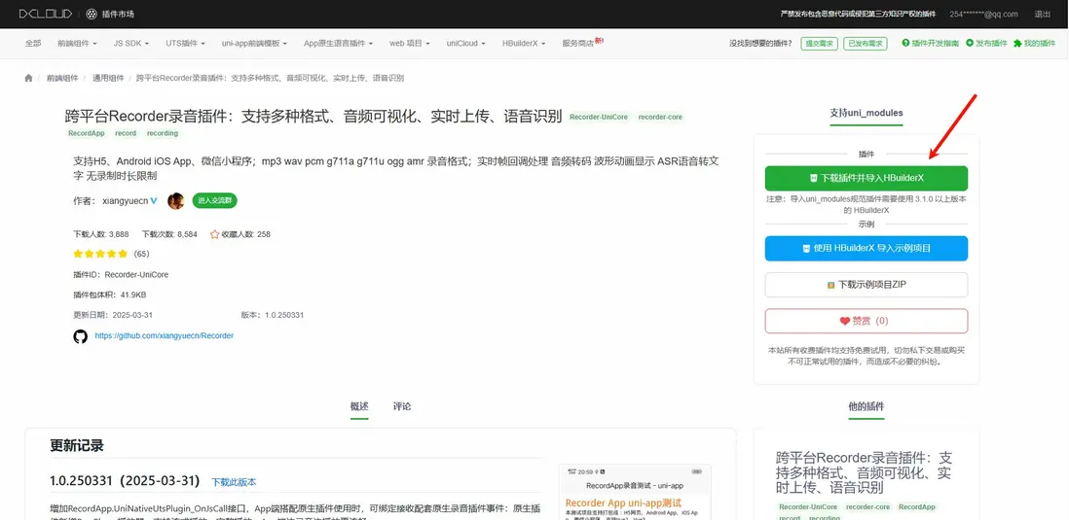Click the 插件包体积: 41.9KB text
Screen dimensions: 1069x520
coord(110,295)
